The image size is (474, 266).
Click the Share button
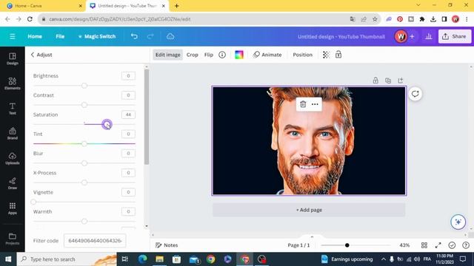tap(455, 36)
